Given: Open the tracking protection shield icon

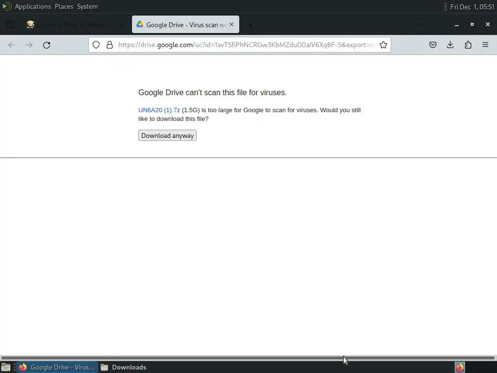Looking at the screenshot, I should [x=96, y=45].
